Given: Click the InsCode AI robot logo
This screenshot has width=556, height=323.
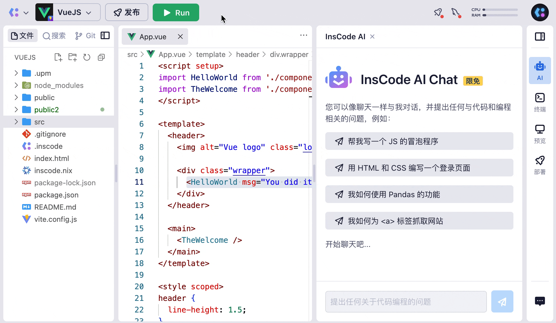Looking at the screenshot, I should (x=339, y=77).
